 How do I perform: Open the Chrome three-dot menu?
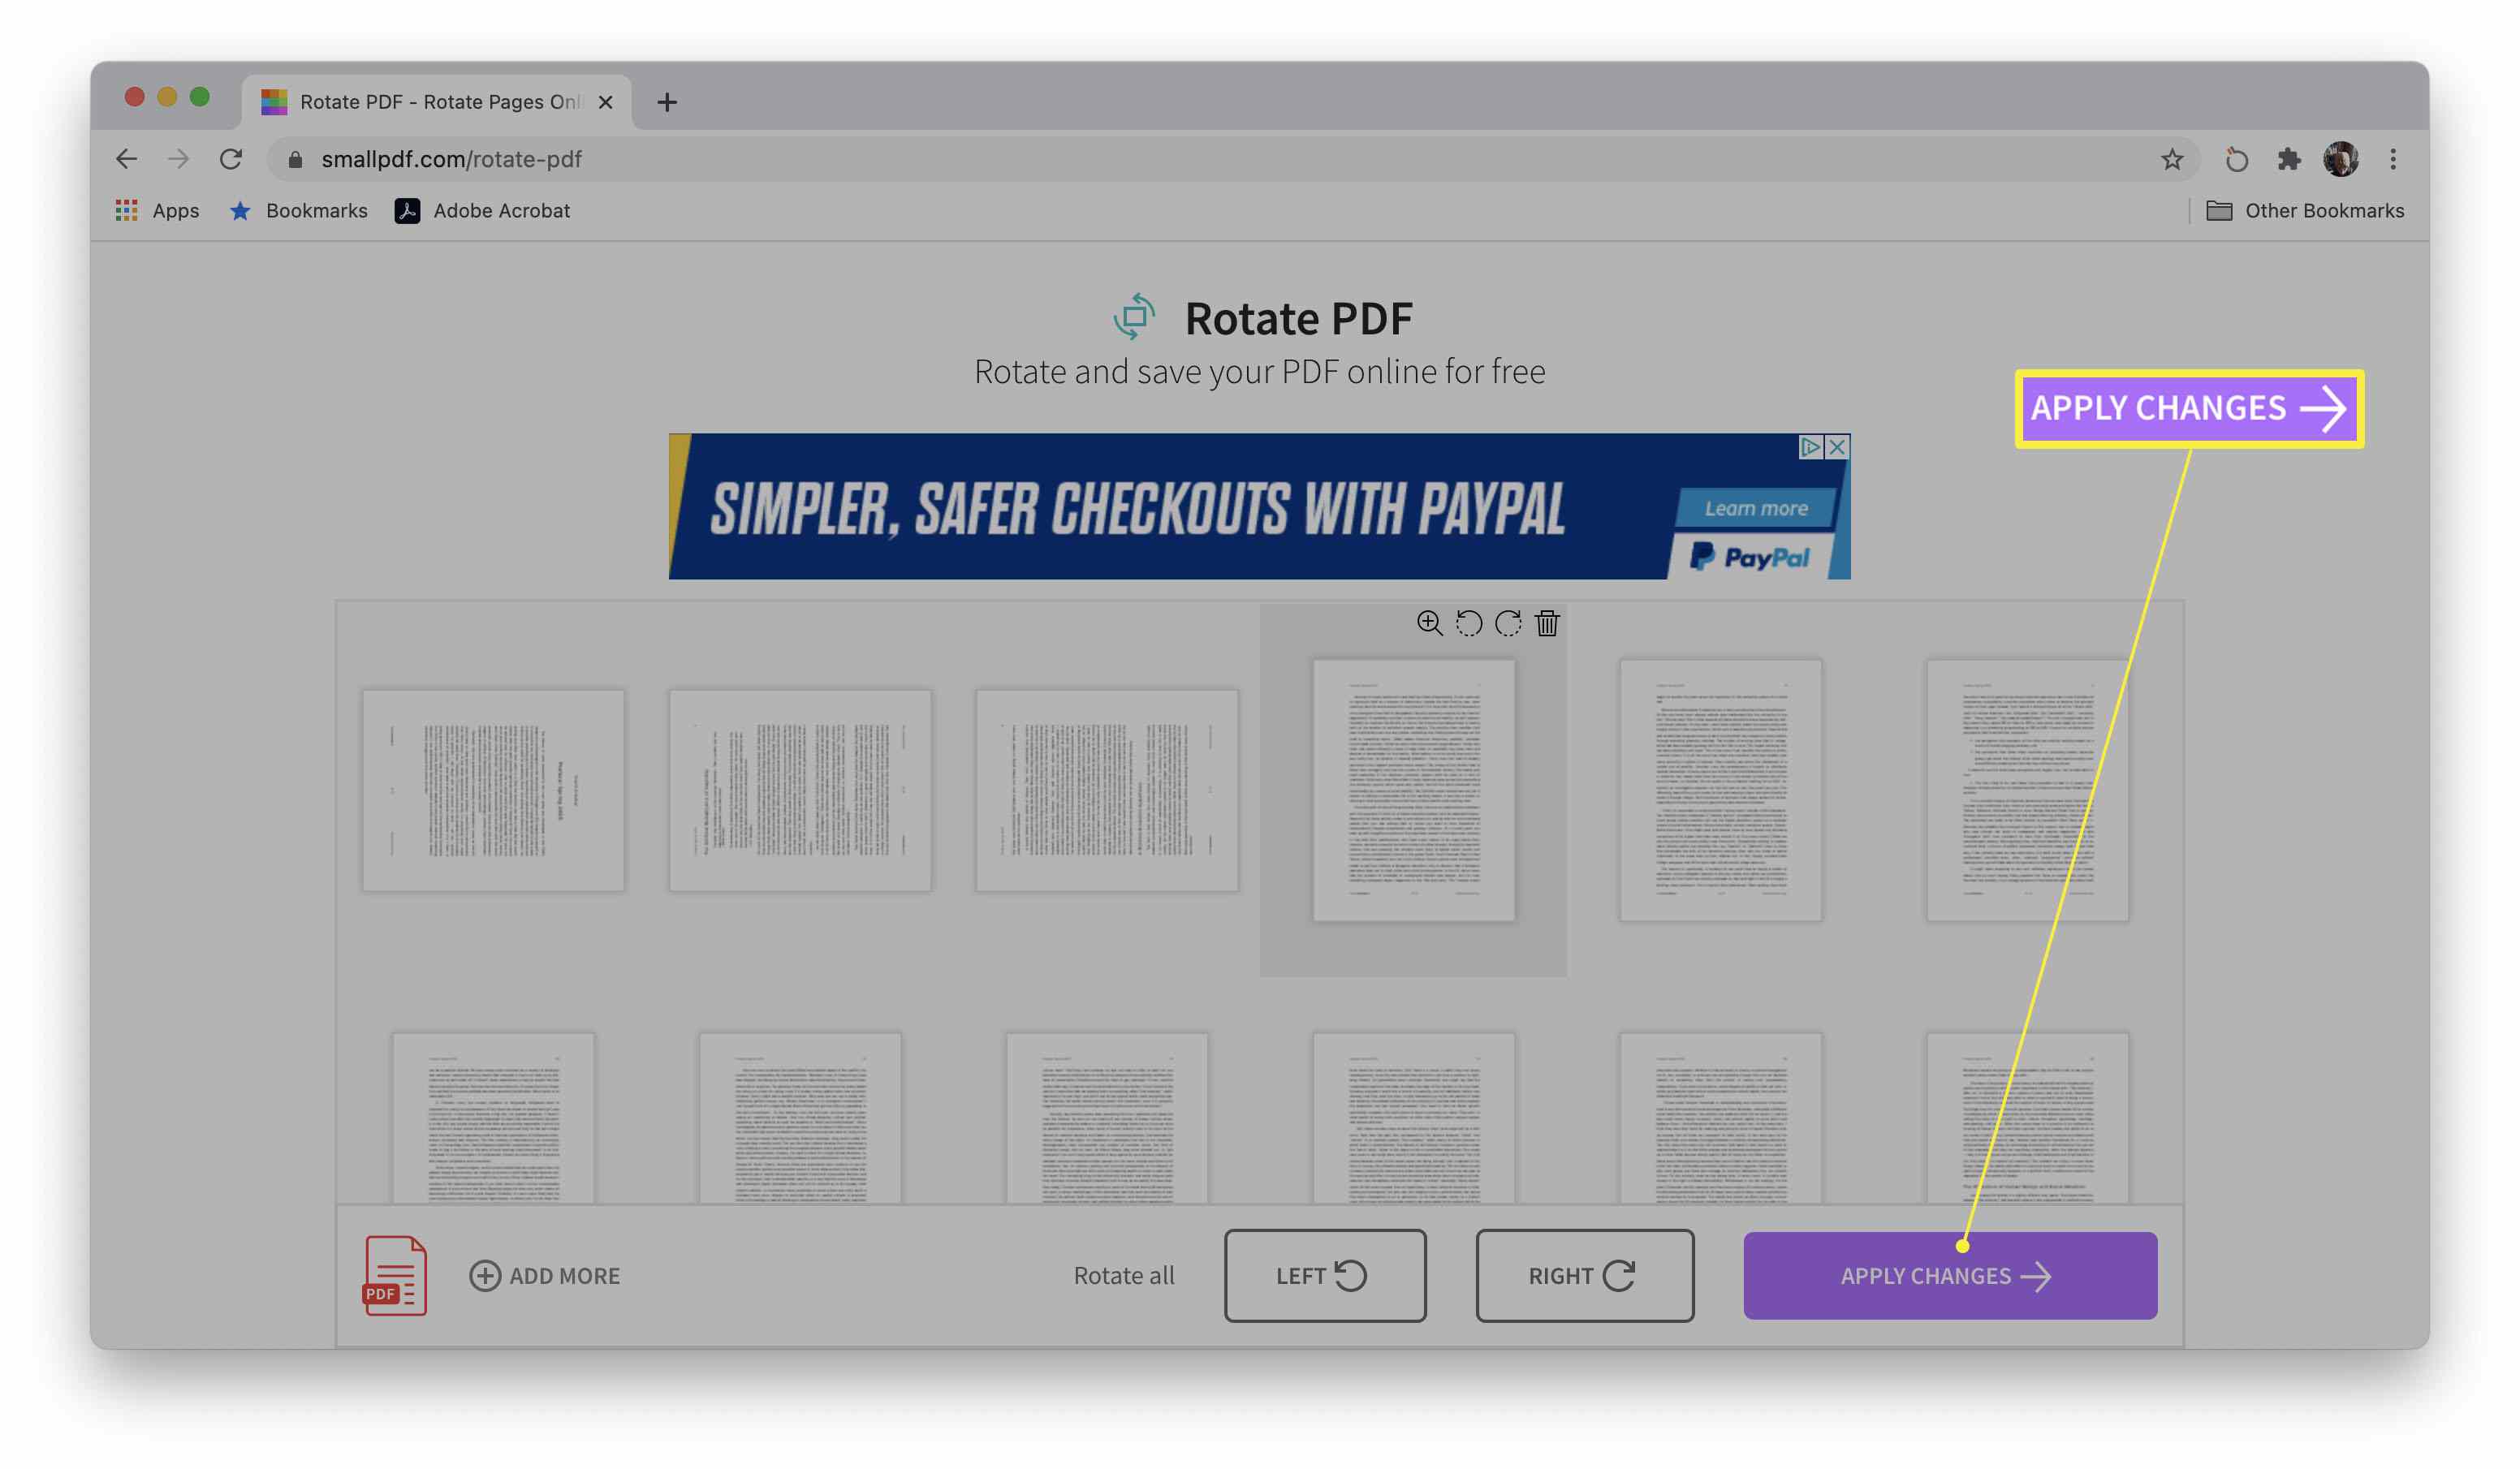2393,159
